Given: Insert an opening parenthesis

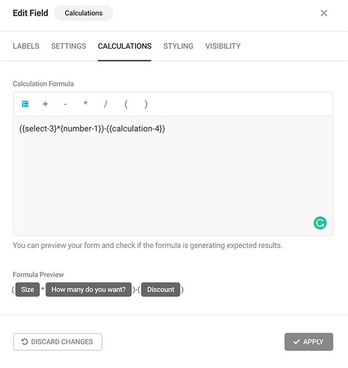Looking at the screenshot, I should (126, 104).
